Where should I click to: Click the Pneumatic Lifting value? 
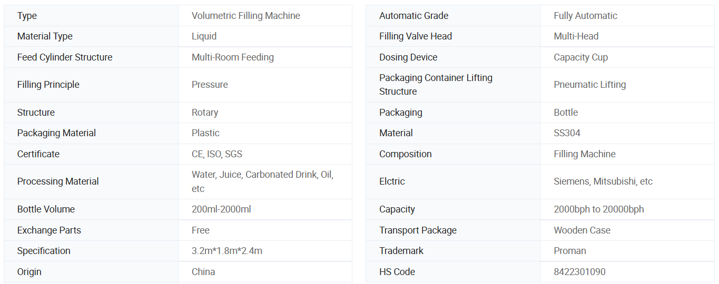pos(589,85)
